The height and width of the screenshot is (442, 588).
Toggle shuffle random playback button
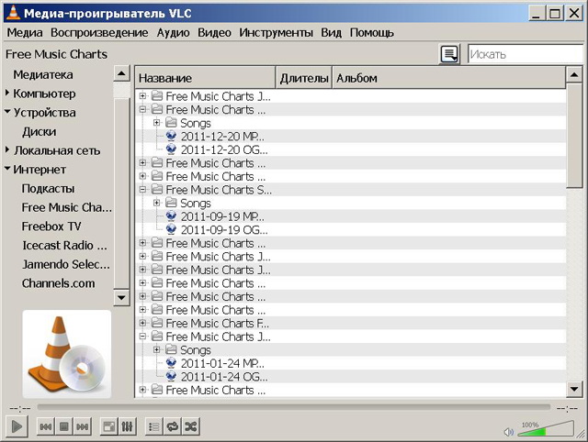(191, 426)
